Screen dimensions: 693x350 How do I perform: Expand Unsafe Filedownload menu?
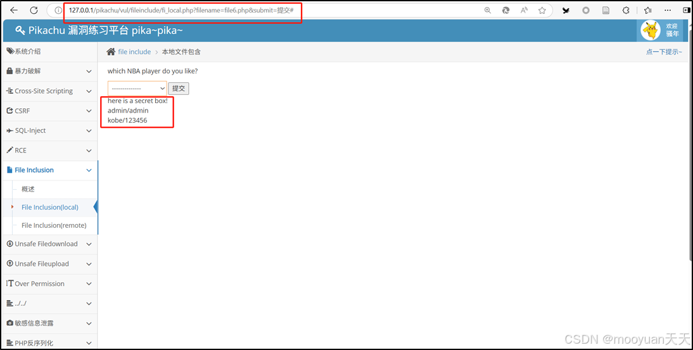coord(50,244)
